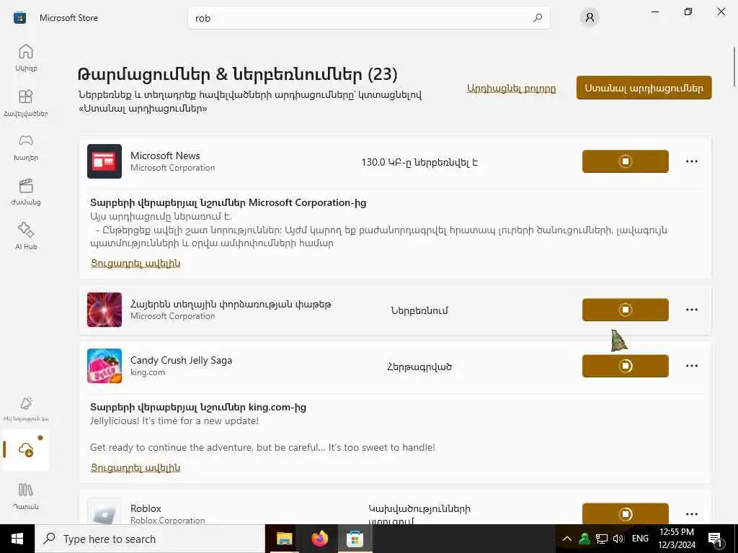
Task: Expand 'Ցուցադրել ավելին' under Candy Crush Jelly Saga
Action: coord(135,467)
